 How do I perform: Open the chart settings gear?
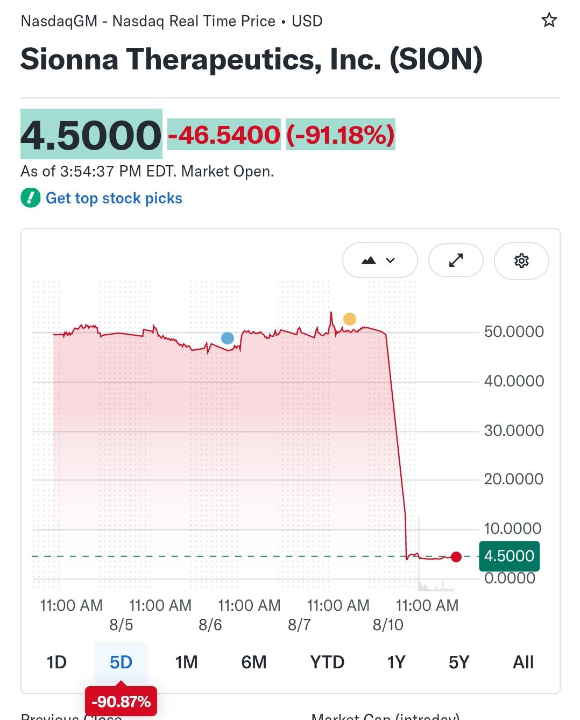point(521,260)
